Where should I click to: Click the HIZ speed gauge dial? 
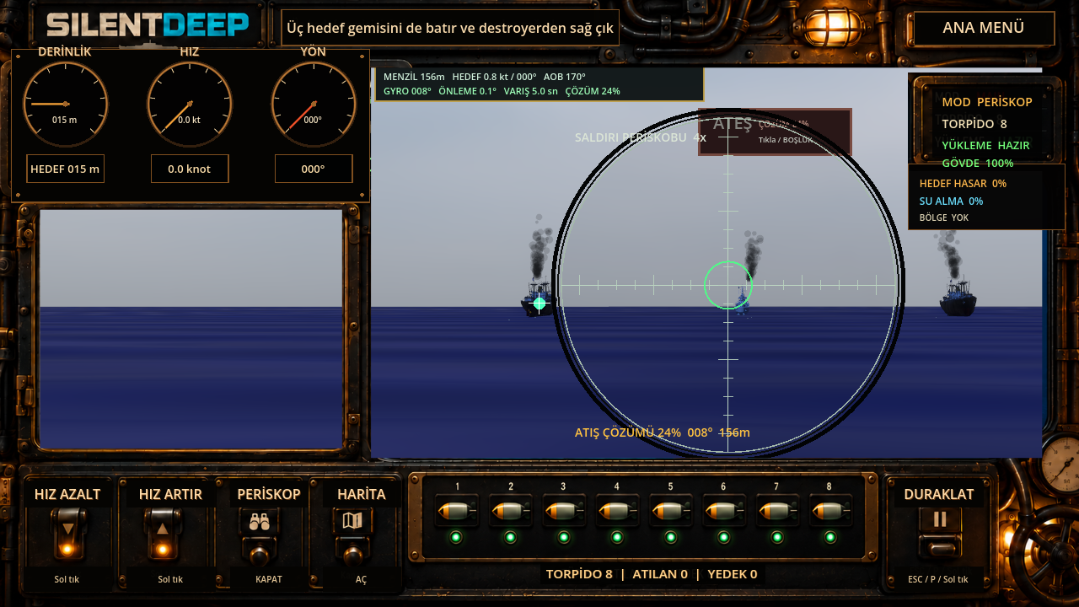pyautogui.click(x=190, y=105)
